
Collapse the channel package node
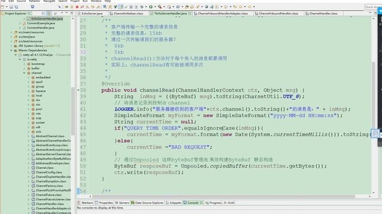pos(24,73)
